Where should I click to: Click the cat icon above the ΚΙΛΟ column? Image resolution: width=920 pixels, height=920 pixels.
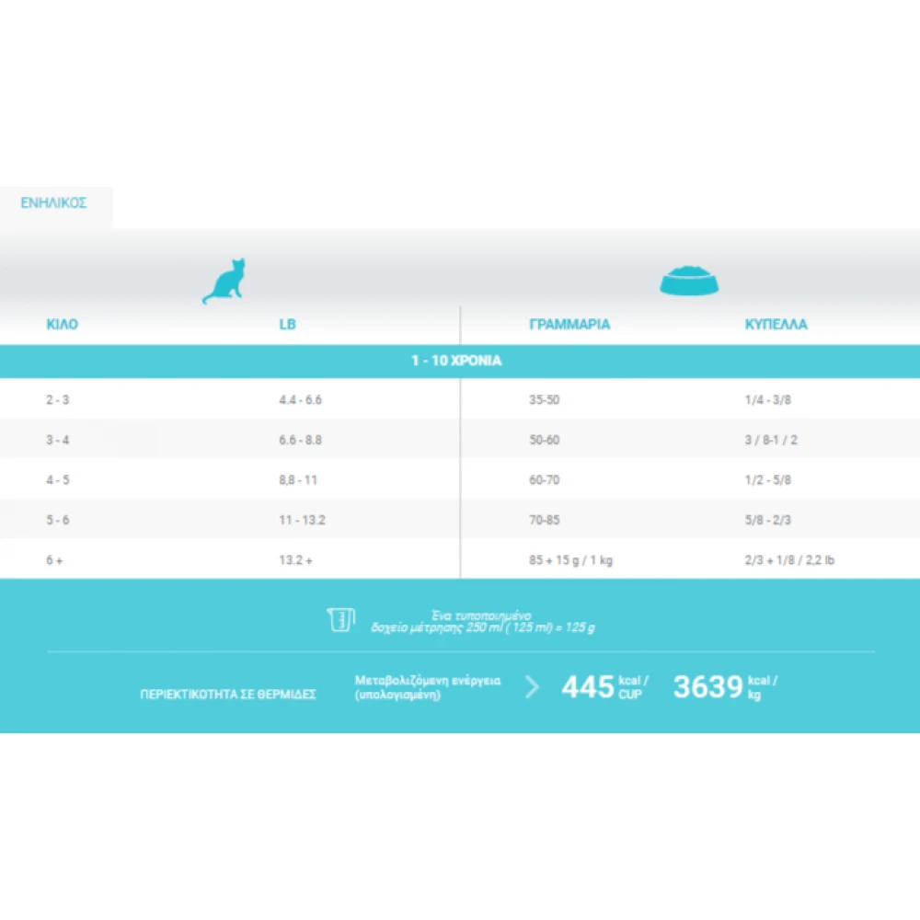[227, 280]
